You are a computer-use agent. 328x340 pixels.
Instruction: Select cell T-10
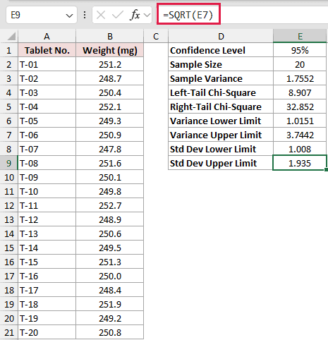point(47,191)
